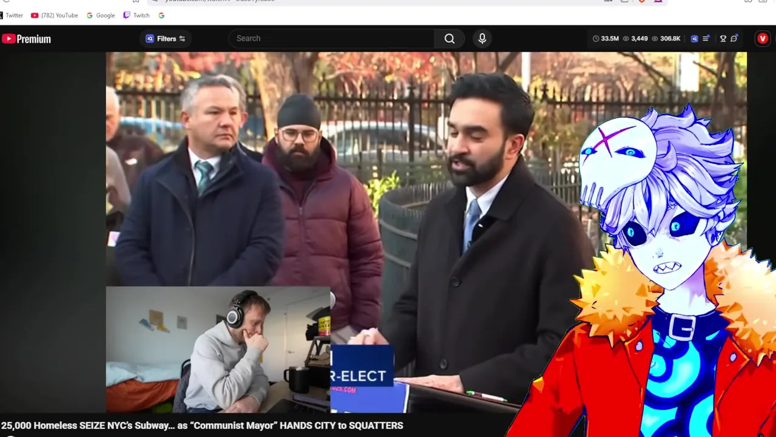This screenshot has height=437, width=776.
Task: Start voice search with microphone icon
Action: tap(482, 38)
